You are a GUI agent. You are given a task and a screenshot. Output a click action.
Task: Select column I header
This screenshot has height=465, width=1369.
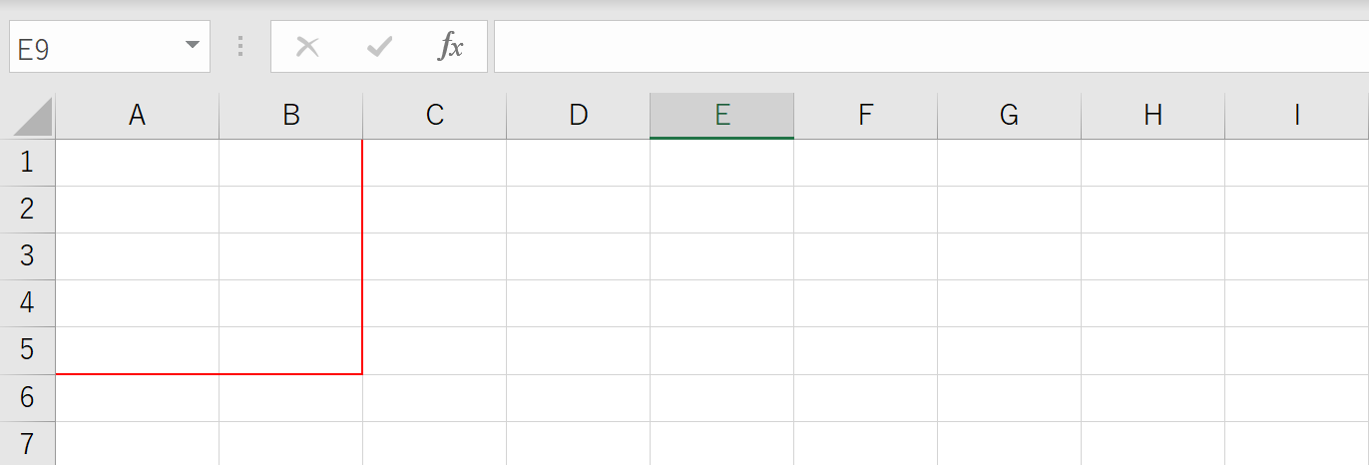tap(1297, 116)
